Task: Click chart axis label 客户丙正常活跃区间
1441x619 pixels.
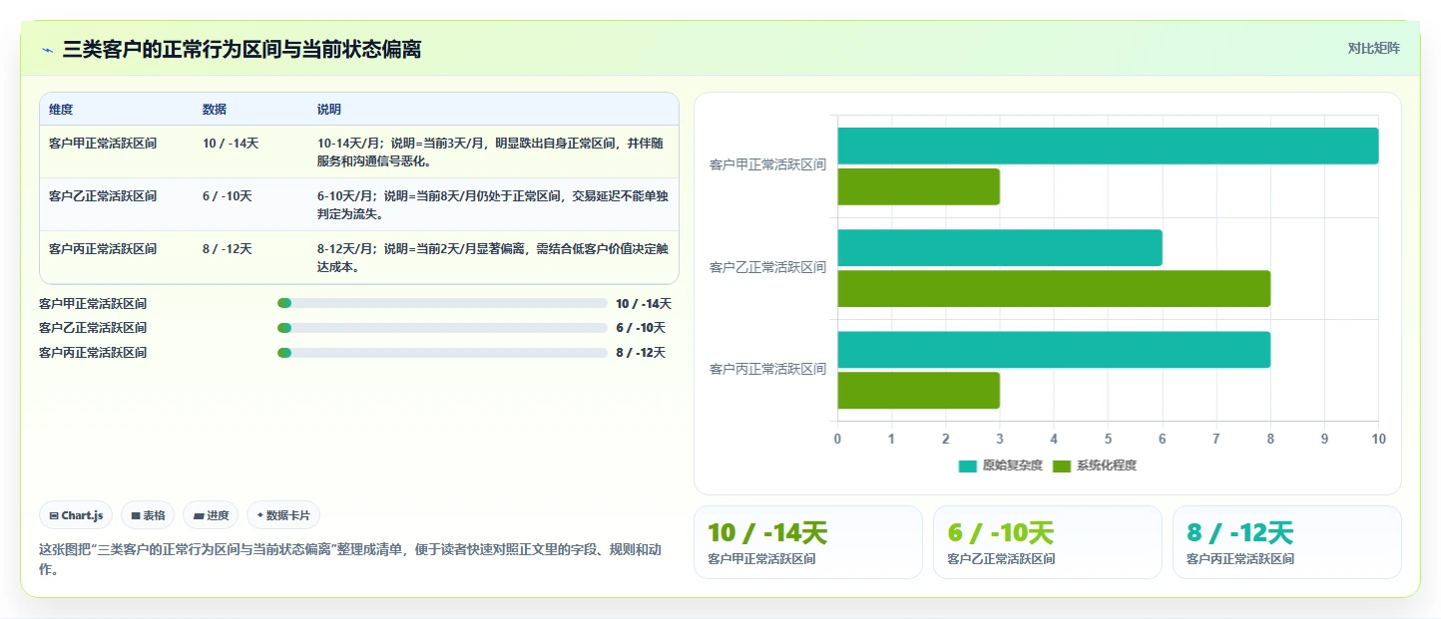Action: [767, 369]
